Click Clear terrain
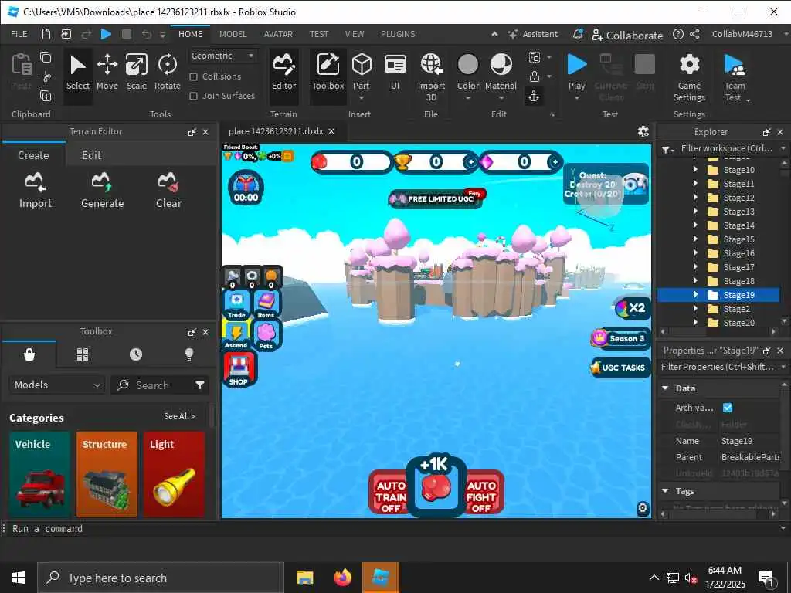This screenshot has width=791, height=593. click(168, 190)
